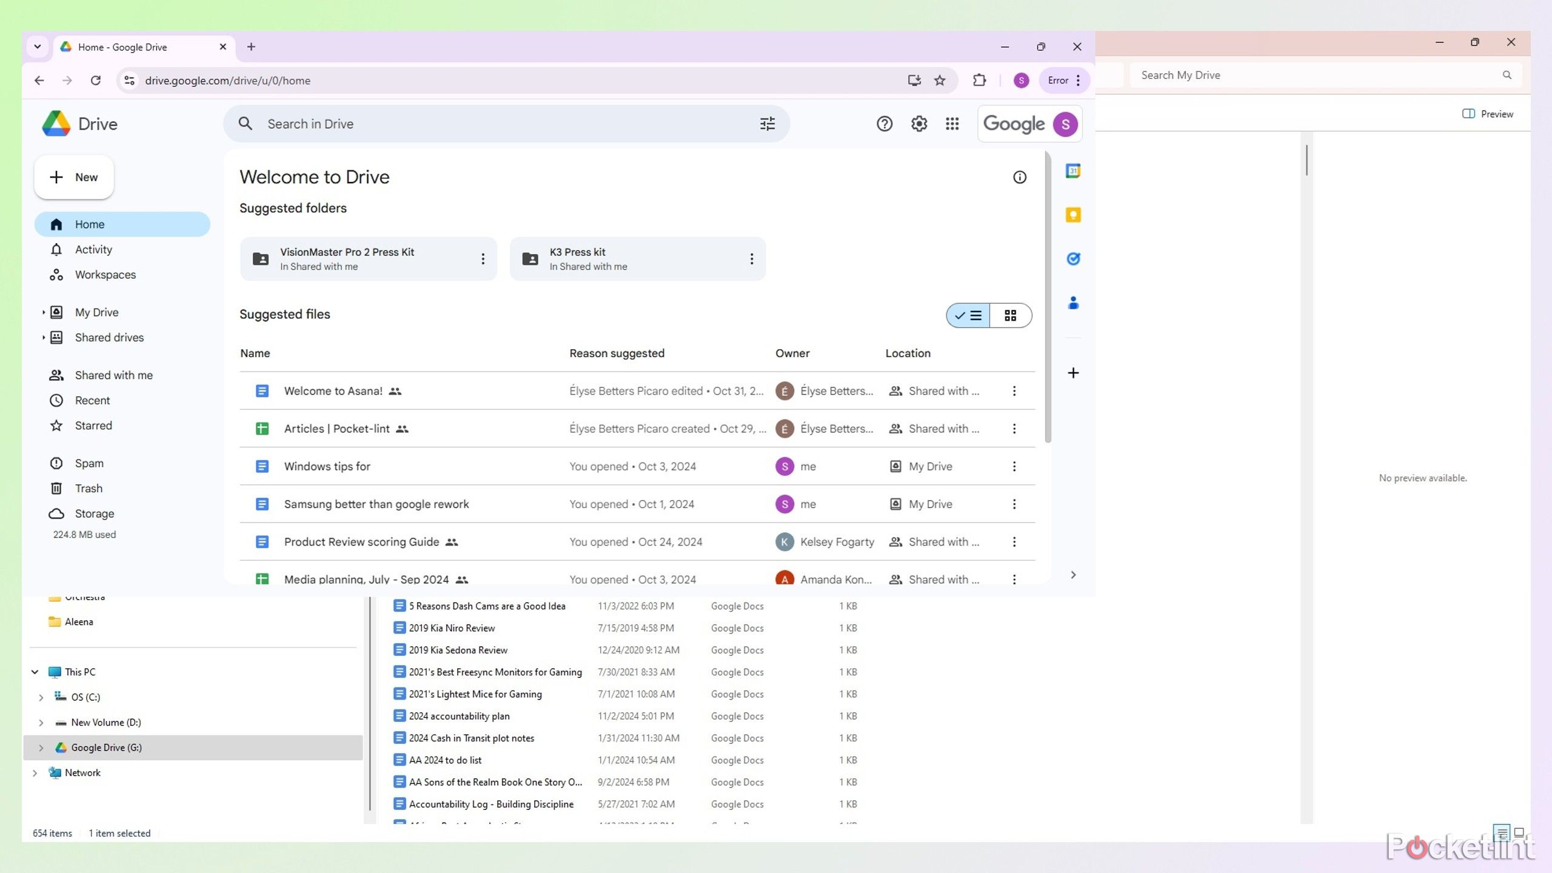Click Search My Drive box in File Explorer
The image size is (1552, 873).
[x=1325, y=75]
